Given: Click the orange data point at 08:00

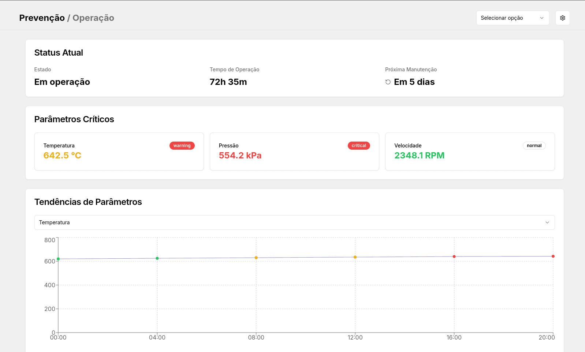Looking at the screenshot, I should point(256,258).
